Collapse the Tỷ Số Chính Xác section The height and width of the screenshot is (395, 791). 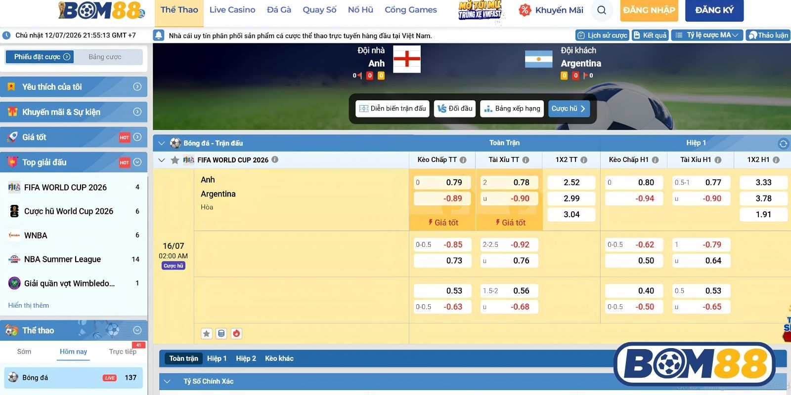point(167,381)
